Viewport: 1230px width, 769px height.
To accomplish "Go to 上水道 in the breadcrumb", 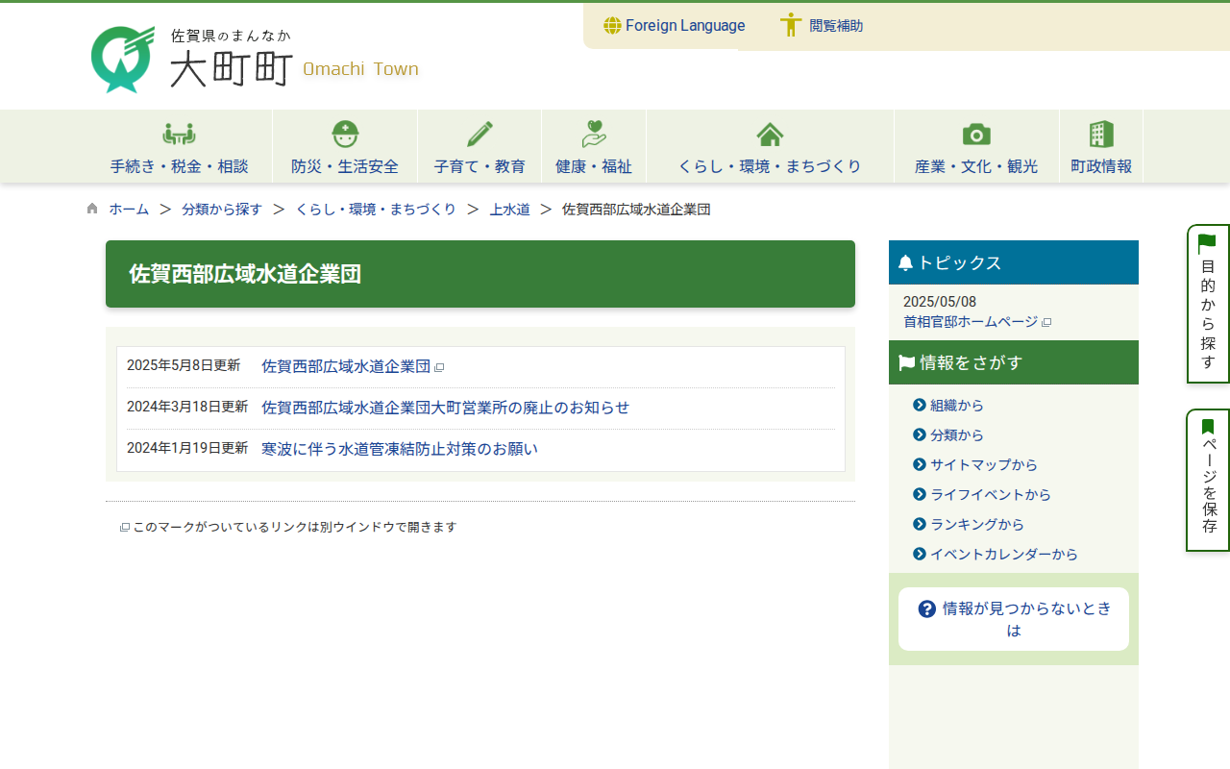I will point(510,209).
